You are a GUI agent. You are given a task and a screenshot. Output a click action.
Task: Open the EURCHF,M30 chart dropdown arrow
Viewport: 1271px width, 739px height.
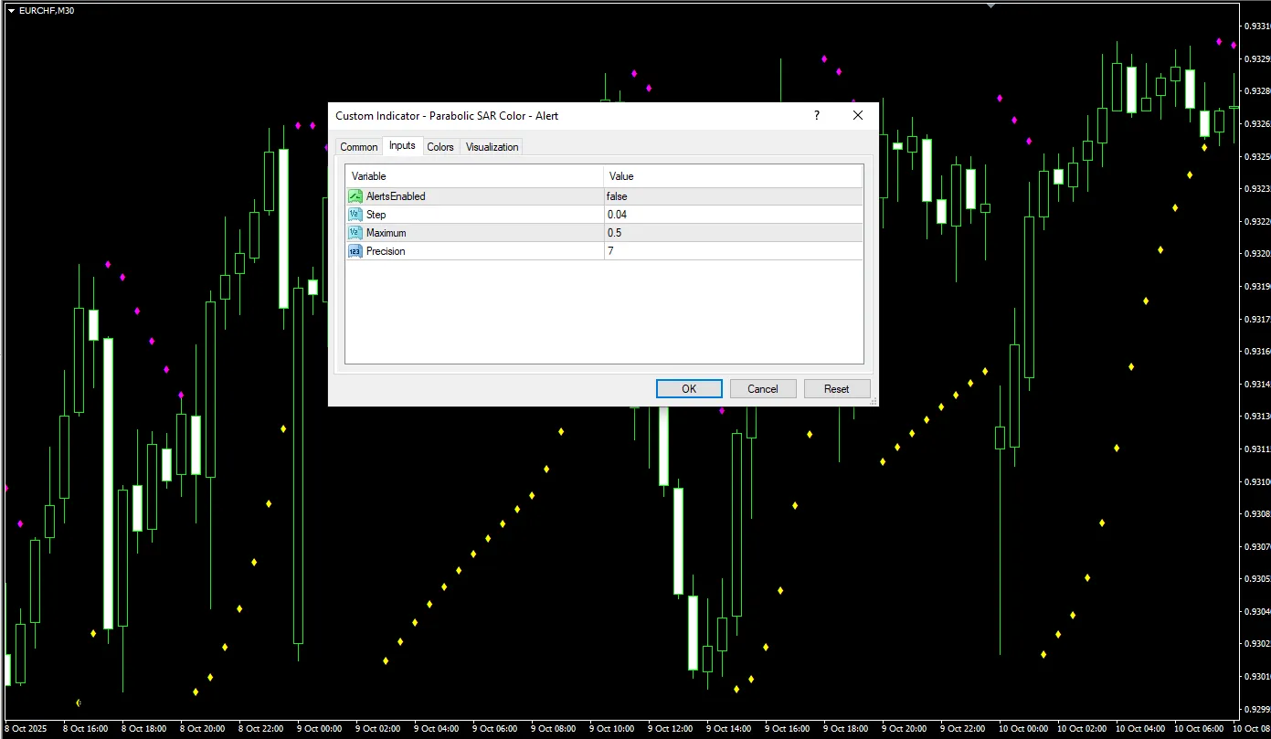(10, 11)
